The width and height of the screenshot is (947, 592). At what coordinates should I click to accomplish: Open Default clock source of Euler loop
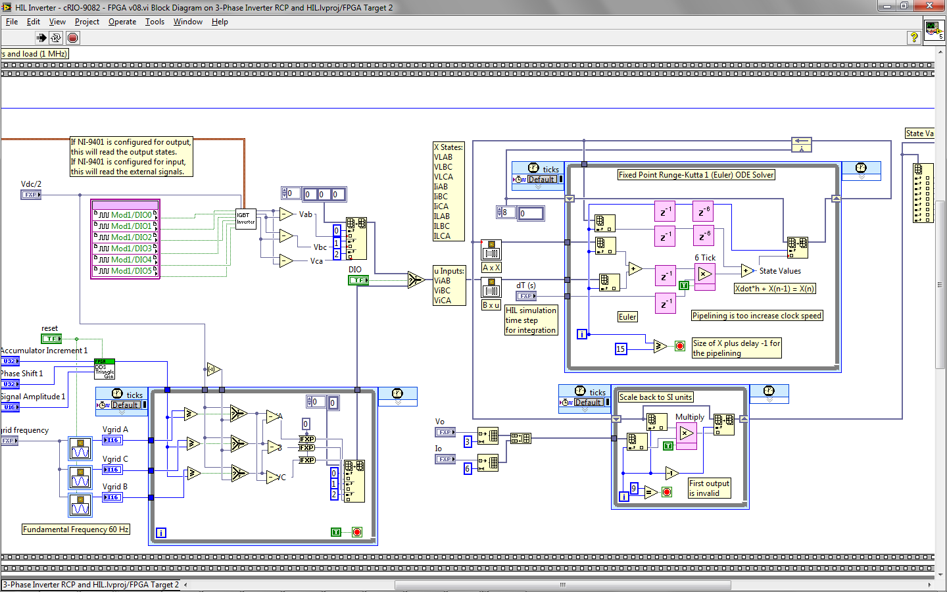(x=542, y=179)
